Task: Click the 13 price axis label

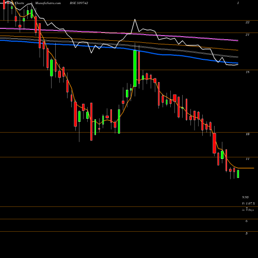Action: coord(247,134)
